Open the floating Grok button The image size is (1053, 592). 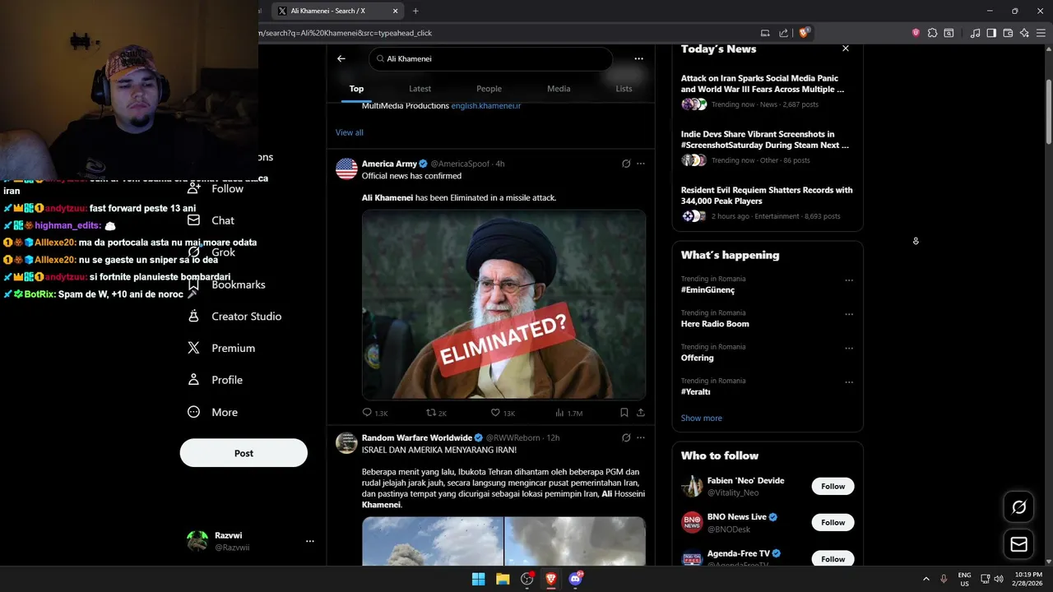point(1018,507)
